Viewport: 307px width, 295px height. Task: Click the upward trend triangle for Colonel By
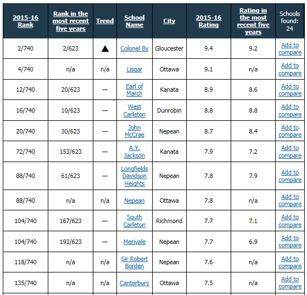tap(105, 48)
